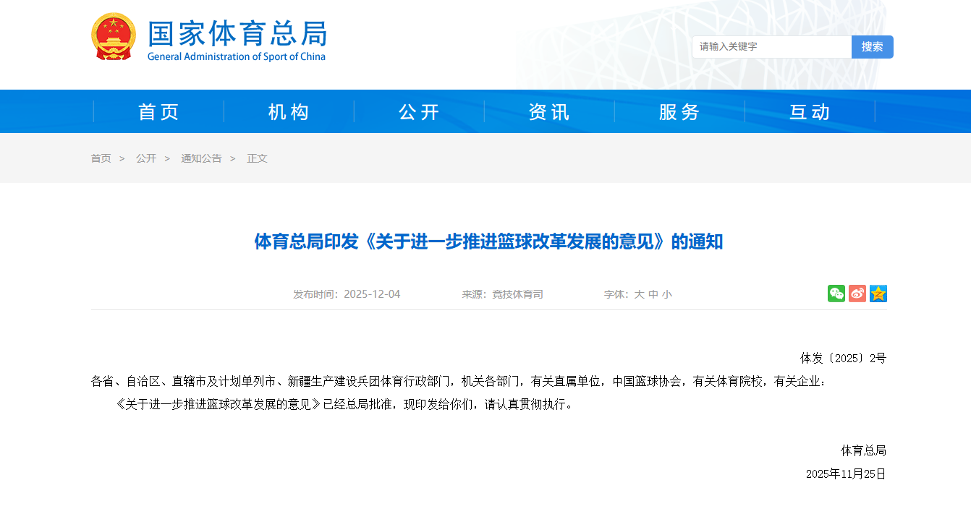The image size is (971, 514).
Task: Switch font size to 大
Action: [x=640, y=294]
